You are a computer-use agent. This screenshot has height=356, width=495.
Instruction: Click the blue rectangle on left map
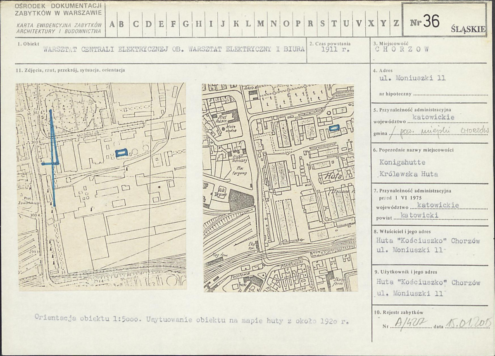pyautogui.click(x=121, y=153)
